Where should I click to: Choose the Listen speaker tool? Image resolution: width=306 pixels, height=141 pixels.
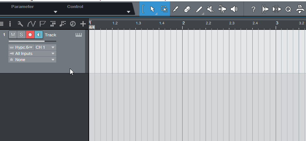pyautogui.click(x=234, y=9)
